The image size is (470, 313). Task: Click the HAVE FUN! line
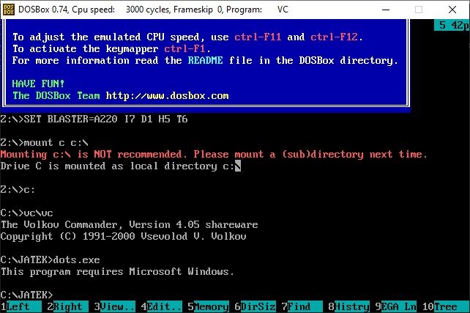(x=38, y=84)
